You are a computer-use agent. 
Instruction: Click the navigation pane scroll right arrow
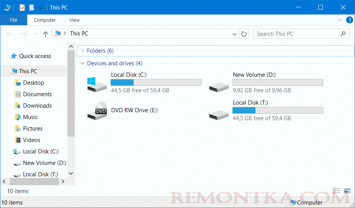[63, 181]
